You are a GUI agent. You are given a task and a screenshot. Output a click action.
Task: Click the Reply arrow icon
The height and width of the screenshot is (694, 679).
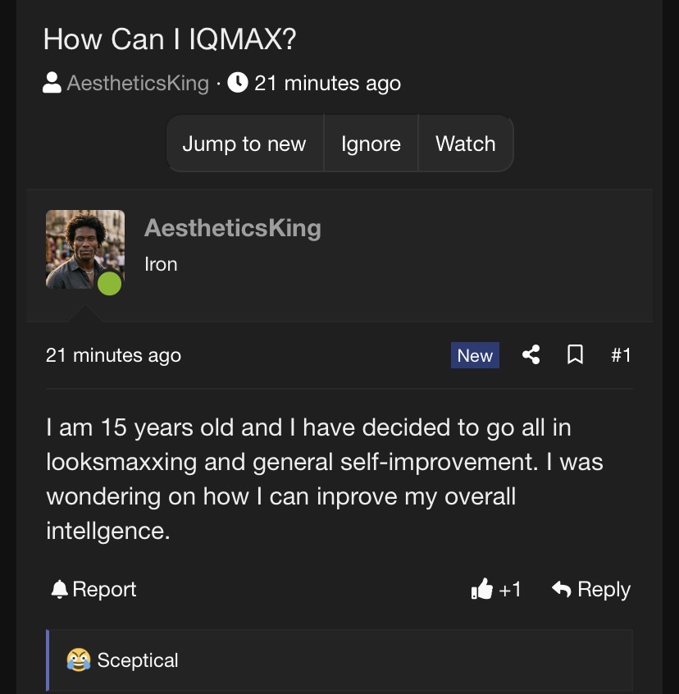tap(562, 589)
